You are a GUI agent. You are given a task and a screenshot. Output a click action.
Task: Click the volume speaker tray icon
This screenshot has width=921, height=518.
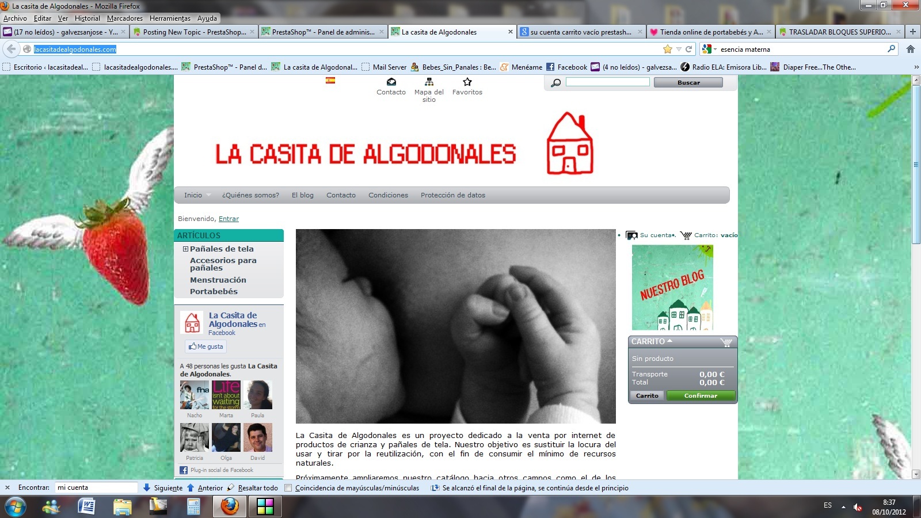coord(858,507)
